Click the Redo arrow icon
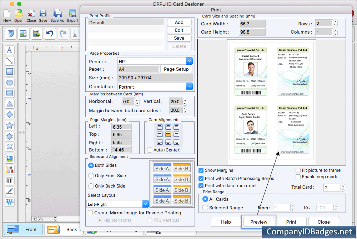This screenshot has width=357, height=239. 63,34
